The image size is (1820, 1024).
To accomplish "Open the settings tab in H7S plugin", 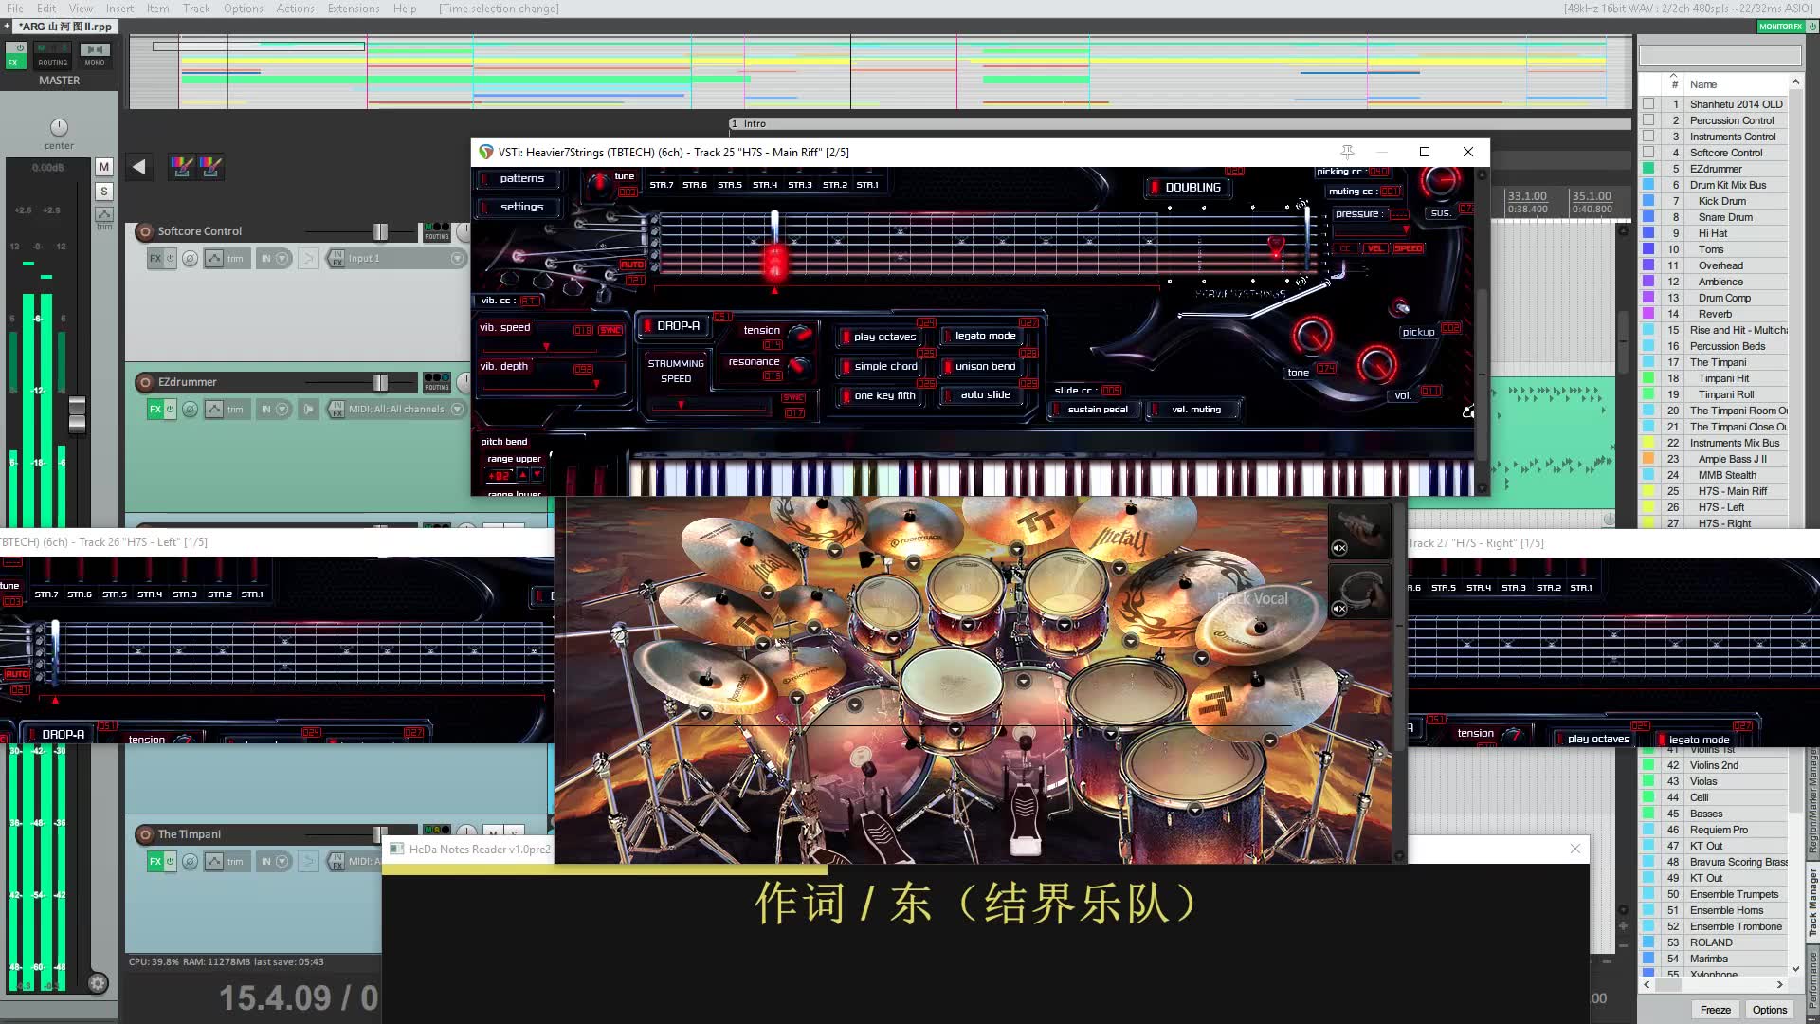I will pos(521,207).
